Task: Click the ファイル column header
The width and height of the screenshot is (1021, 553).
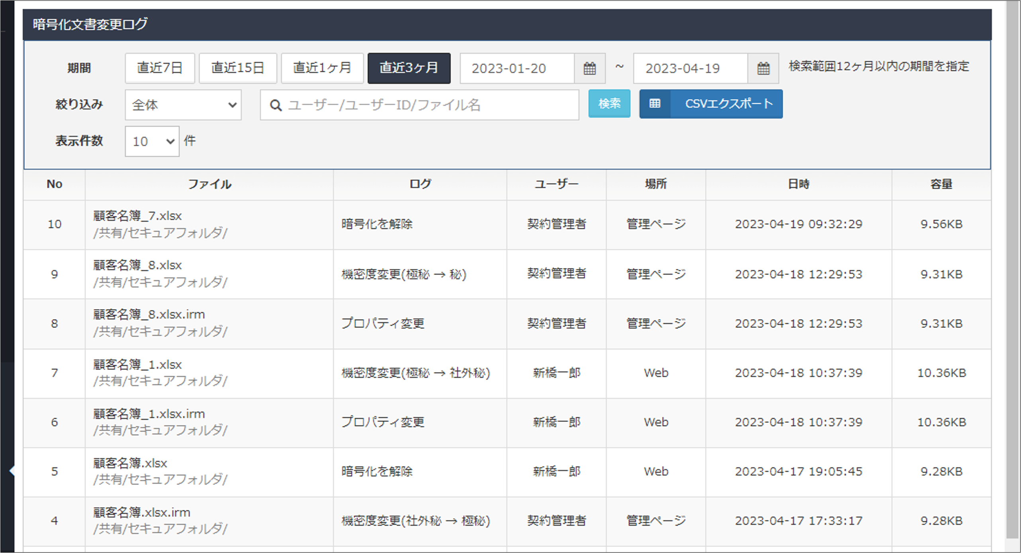Action: tap(209, 184)
